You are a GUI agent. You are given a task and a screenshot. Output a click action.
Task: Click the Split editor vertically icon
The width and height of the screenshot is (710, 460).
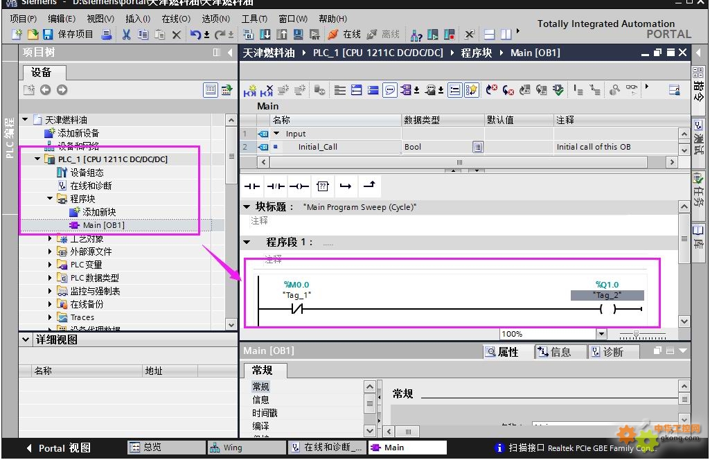click(x=506, y=35)
